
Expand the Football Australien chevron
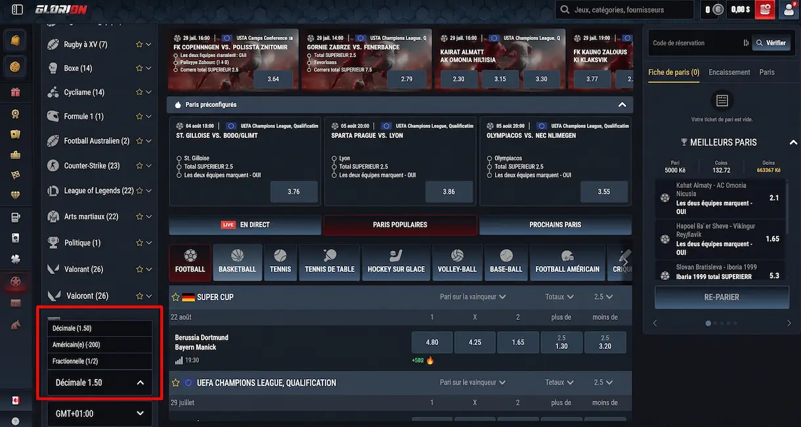[x=149, y=141]
